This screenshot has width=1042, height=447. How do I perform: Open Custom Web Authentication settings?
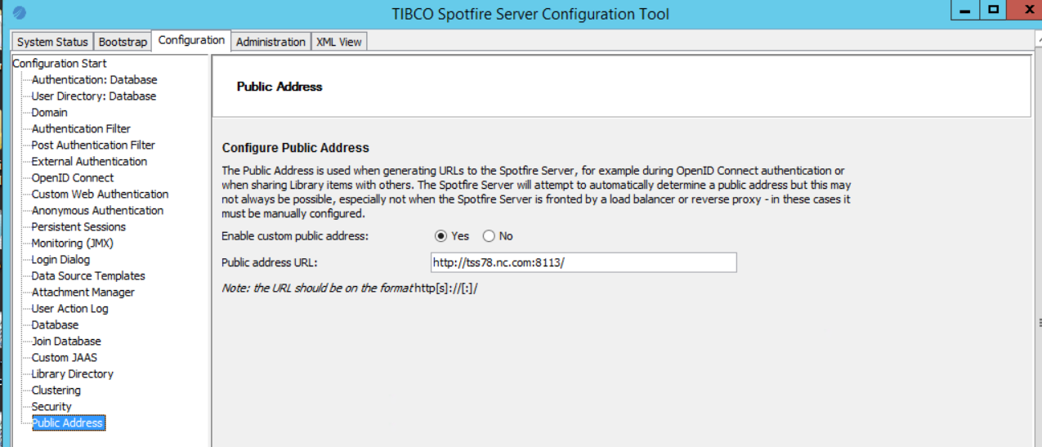coord(100,194)
